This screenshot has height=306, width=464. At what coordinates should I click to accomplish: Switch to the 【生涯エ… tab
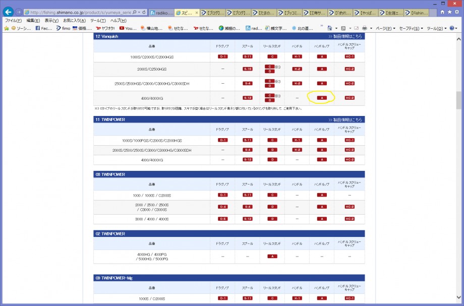391,13
